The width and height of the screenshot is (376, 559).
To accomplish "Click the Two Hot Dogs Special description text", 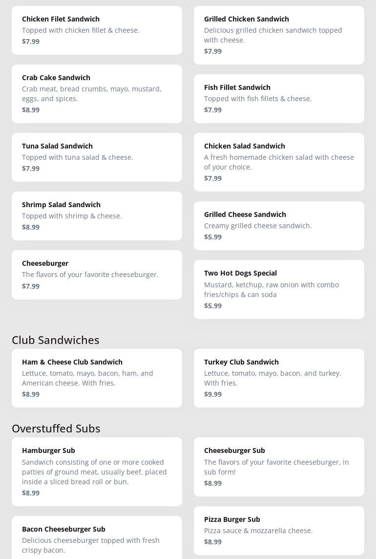I will point(272,290).
